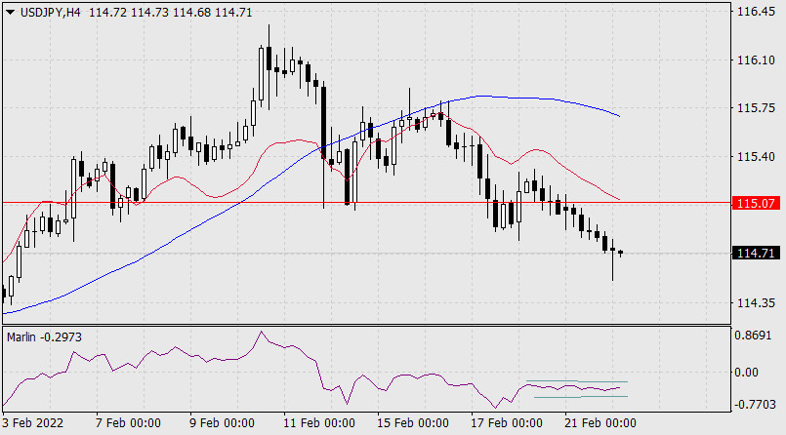Click the 17 Feb 00:00 time label
This screenshot has width=786, height=435.
pos(507,423)
